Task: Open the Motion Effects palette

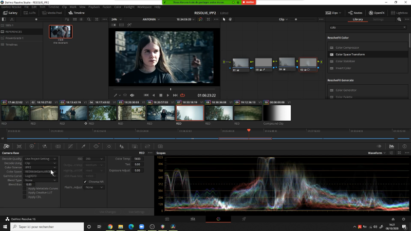Action: click(58, 146)
